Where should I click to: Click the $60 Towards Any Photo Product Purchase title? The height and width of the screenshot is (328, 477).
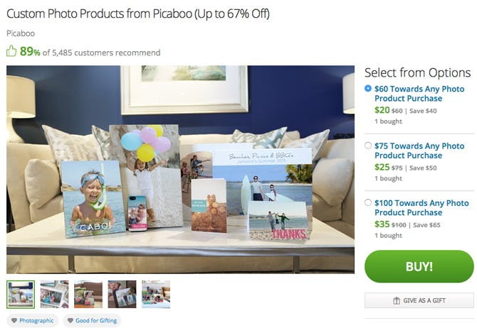pyautogui.click(x=419, y=93)
